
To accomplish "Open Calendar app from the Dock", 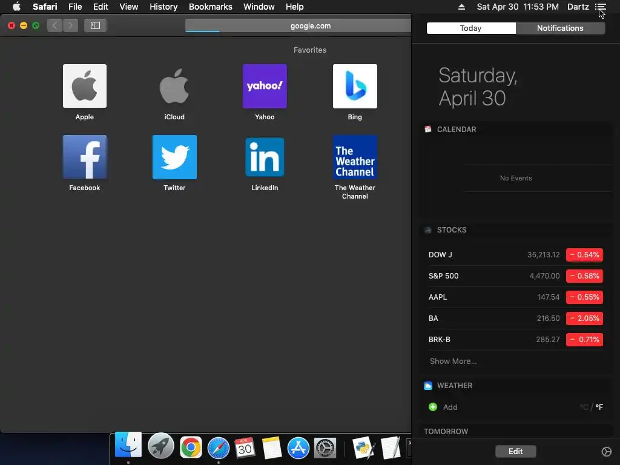I will tap(245, 447).
